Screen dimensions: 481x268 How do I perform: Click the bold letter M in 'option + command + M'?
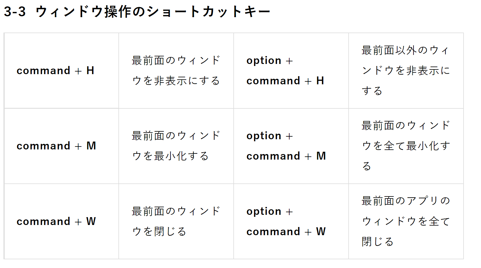pos(321,156)
